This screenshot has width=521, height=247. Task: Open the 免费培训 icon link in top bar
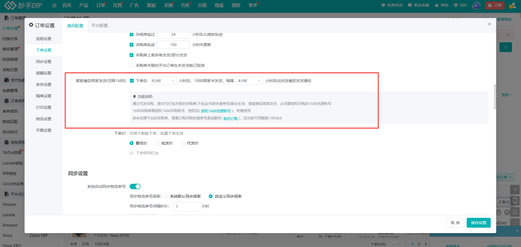pos(392,5)
